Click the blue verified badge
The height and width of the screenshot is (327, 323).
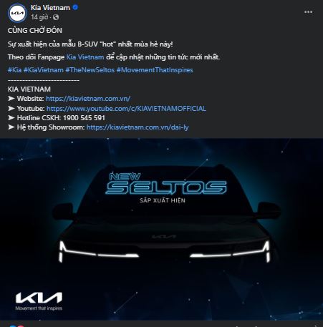[x=75, y=7]
